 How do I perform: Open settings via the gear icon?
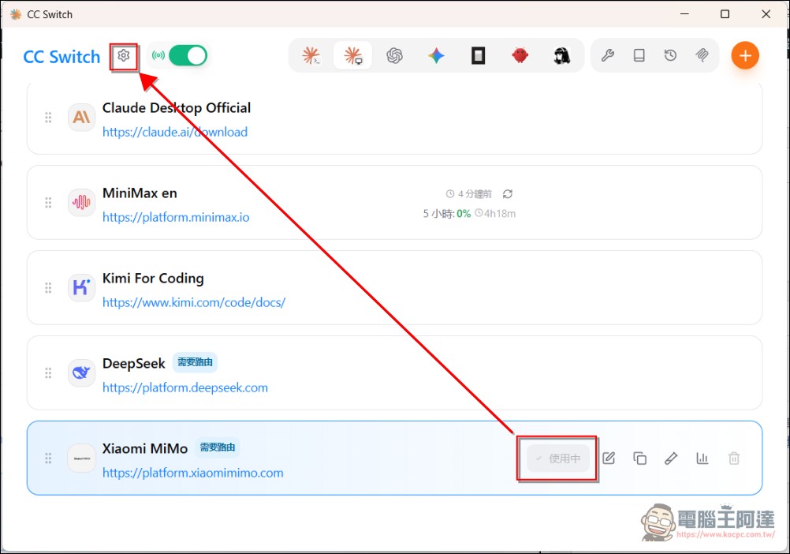124,55
